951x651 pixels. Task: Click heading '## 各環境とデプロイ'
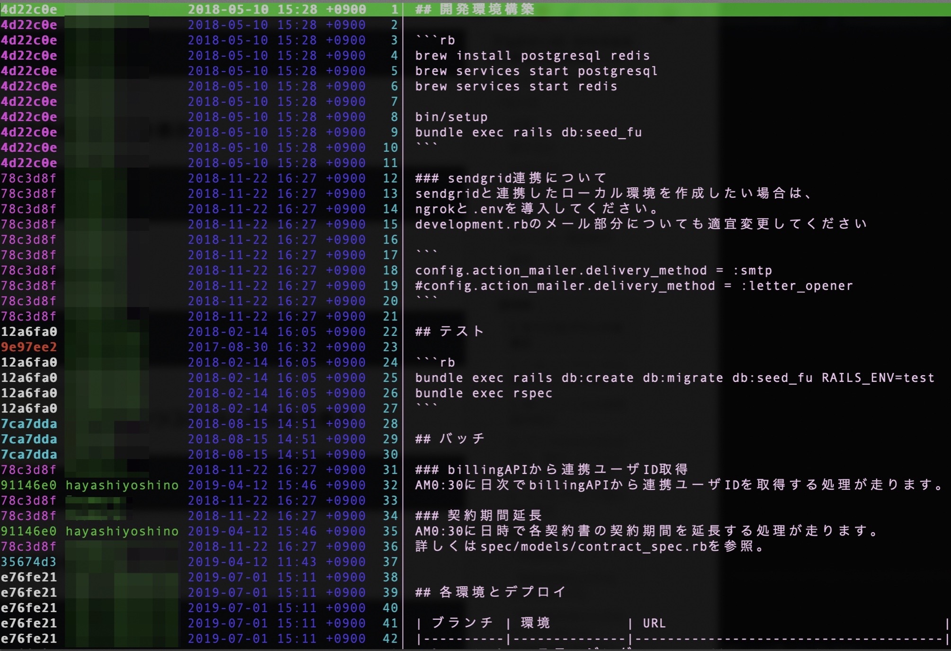[x=491, y=592]
